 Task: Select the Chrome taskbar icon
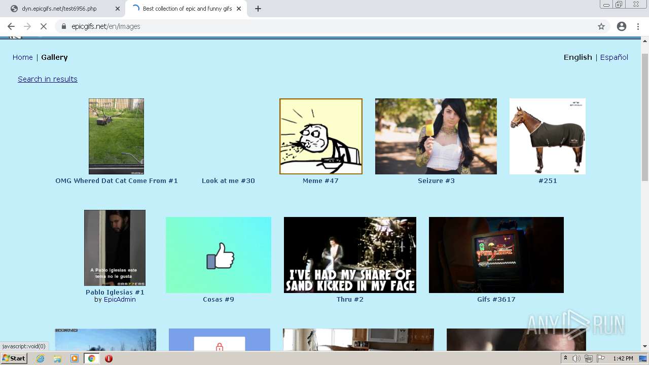pos(91,358)
